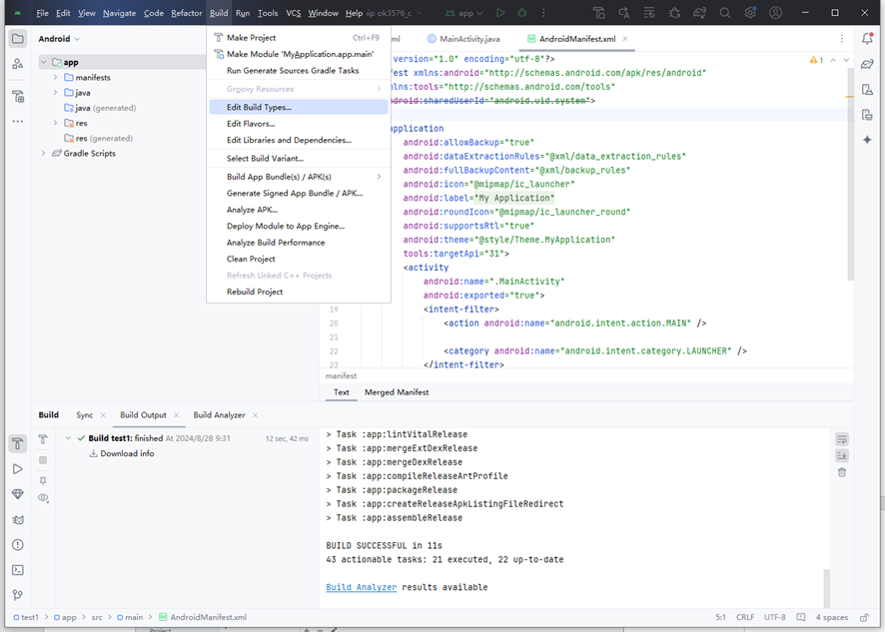Switch to the Build Analyzer tab
Image resolution: width=885 pixels, height=632 pixels.
[x=219, y=415]
